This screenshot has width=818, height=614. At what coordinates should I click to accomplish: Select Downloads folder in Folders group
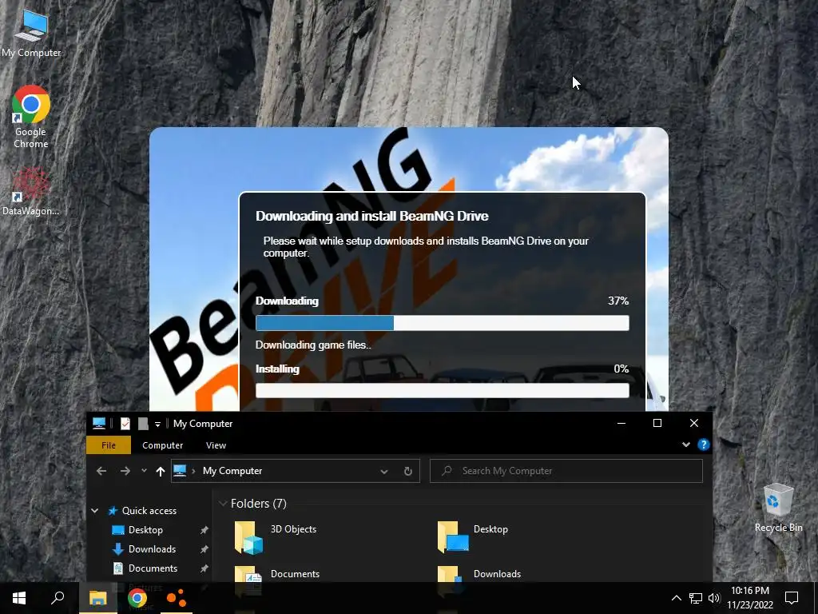pyautogui.click(x=479, y=579)
